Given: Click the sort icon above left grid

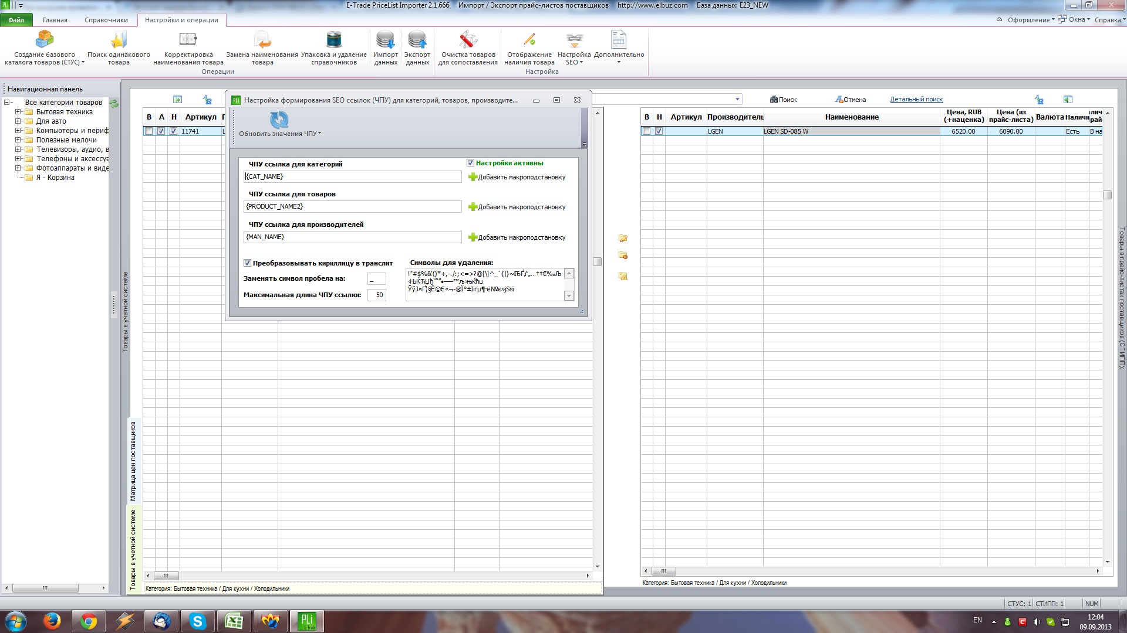Looking at the screenshot, I should [207, 100].
